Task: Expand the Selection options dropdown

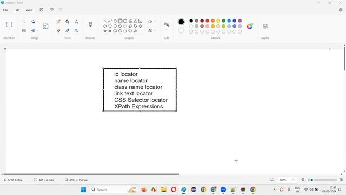Action: pos(9,30)
